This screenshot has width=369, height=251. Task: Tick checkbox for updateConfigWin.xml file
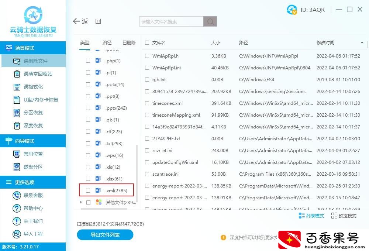[147, 162]
